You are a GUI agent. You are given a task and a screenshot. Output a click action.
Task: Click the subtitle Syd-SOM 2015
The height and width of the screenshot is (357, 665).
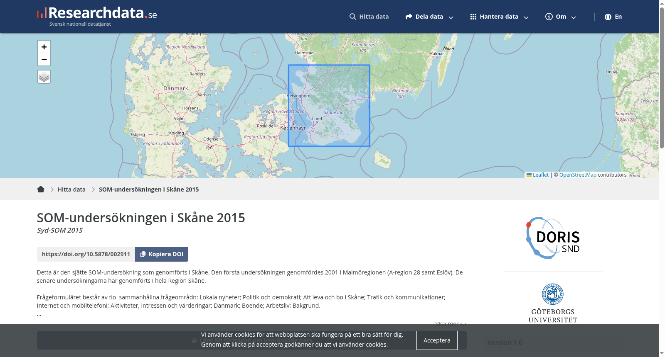click(60, 230)
